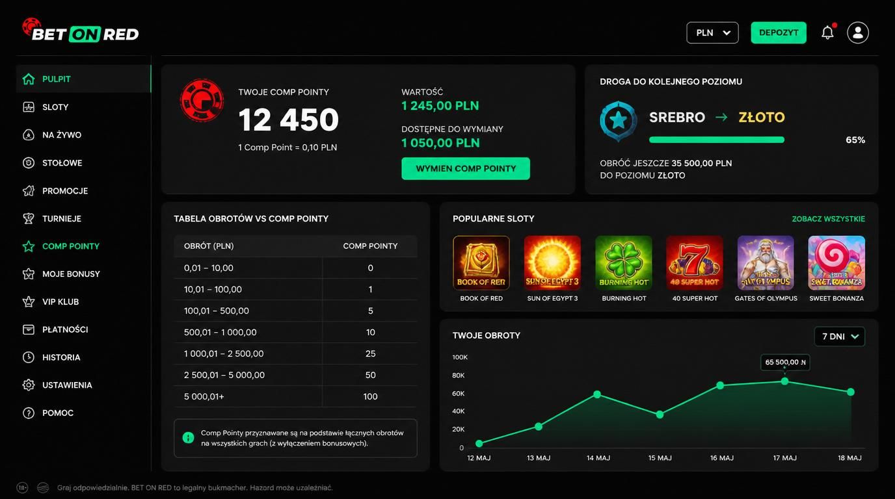Click the Ustawienia gear icon

click(x=29, y=385)
